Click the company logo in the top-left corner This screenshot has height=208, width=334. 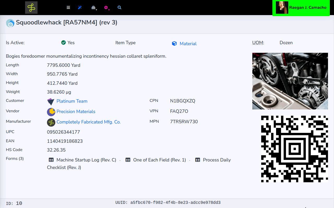[31, 8]
